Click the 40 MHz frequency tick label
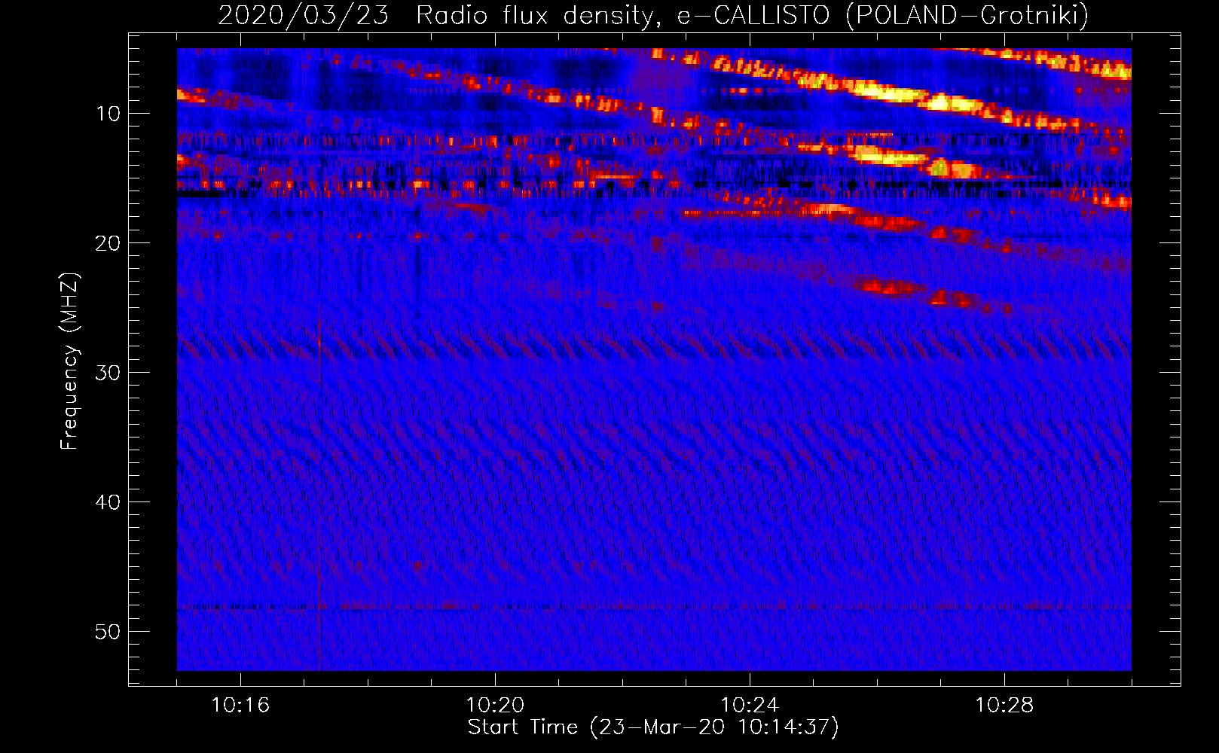This screenshot has width=1219, height=753. 108,502
